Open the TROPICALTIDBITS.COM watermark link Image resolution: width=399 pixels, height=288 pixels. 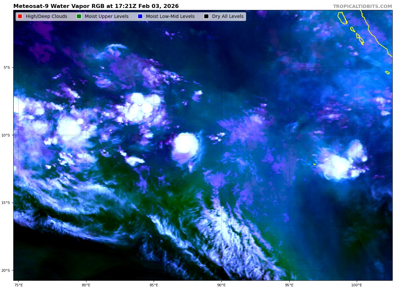(362, 6)
